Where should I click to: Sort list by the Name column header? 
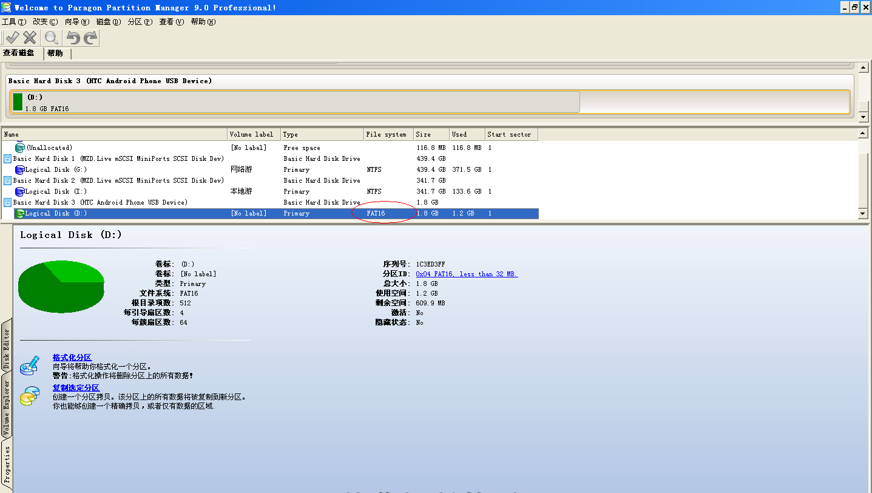115,134
